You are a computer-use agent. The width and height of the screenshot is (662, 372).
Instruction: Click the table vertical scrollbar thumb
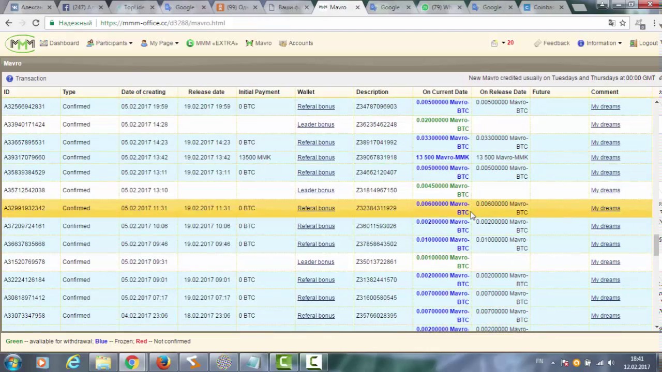coord(657,245)
